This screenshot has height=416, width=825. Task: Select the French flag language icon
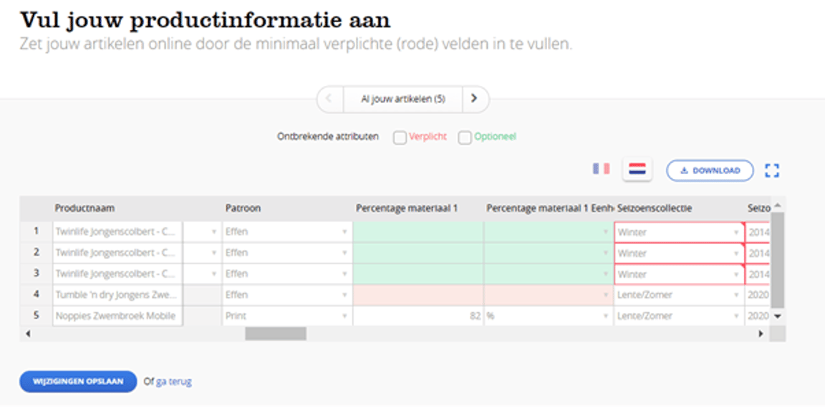click(601, 169)
